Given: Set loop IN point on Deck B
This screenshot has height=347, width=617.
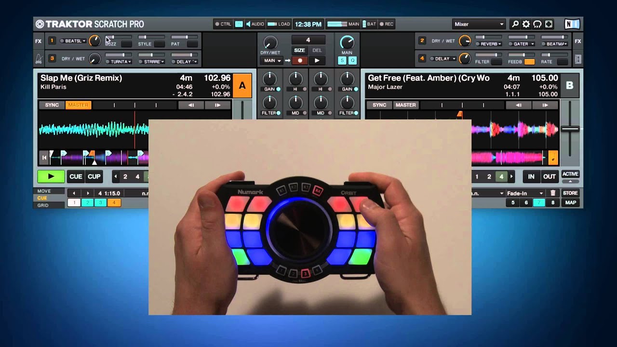Looking at the screenshot, I should point(531,176).
